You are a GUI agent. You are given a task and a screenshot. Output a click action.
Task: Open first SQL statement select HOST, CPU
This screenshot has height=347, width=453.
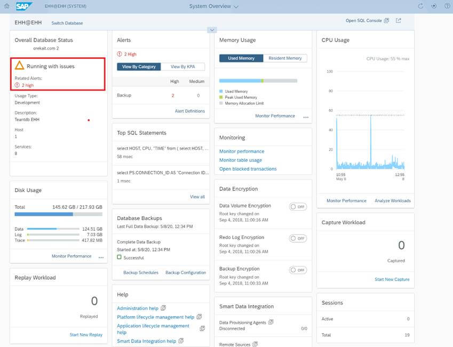[x=162, y=148]
